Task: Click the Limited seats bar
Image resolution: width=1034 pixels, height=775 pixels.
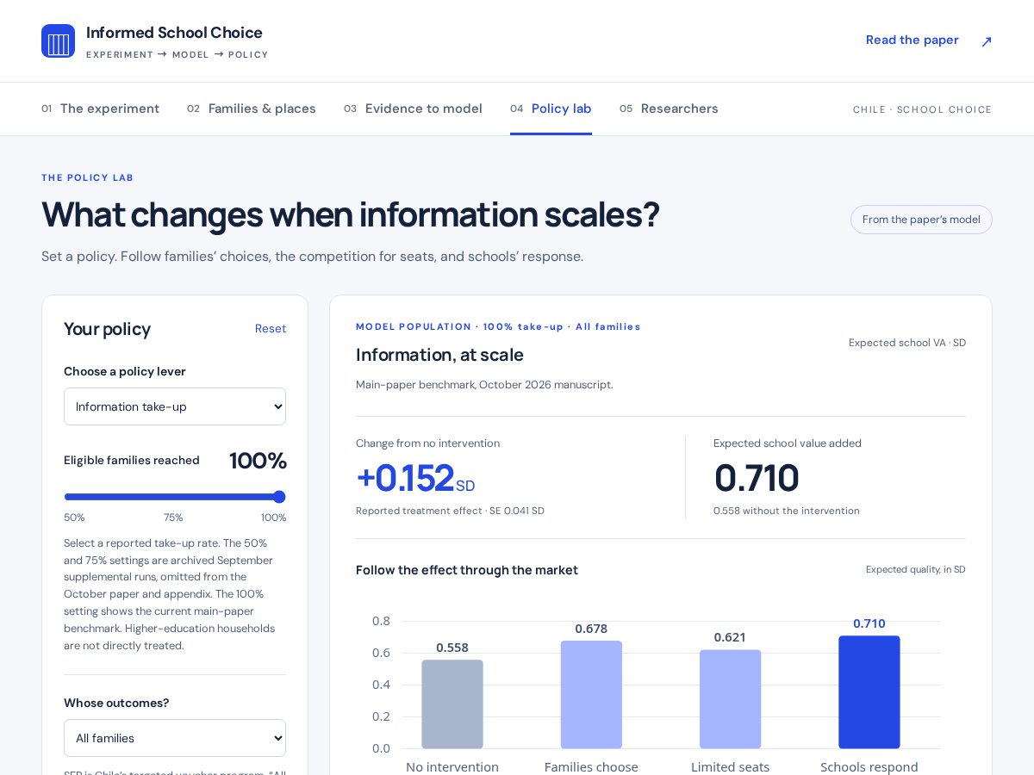Action: point(730,698)
